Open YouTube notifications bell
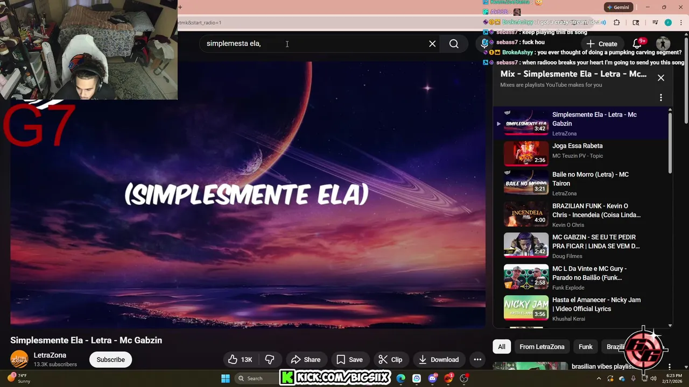The image size is (689, 387). point(637,44)
